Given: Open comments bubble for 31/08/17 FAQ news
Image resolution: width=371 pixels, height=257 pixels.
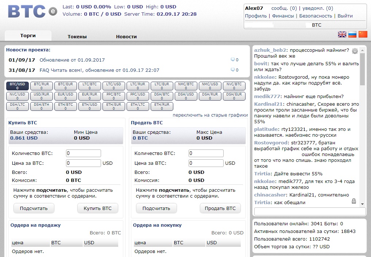Looking at the screenshot, I should point(233,70).
